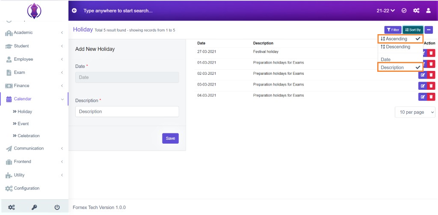Viewport: 438px width, 215px height.
Task: Click the Filter button
Action: (393, 29)
